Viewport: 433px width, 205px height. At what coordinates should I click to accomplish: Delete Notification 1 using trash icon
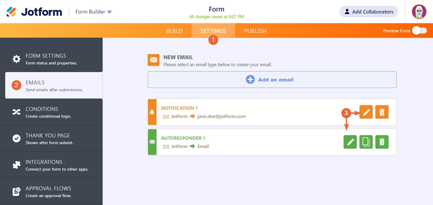382,112
